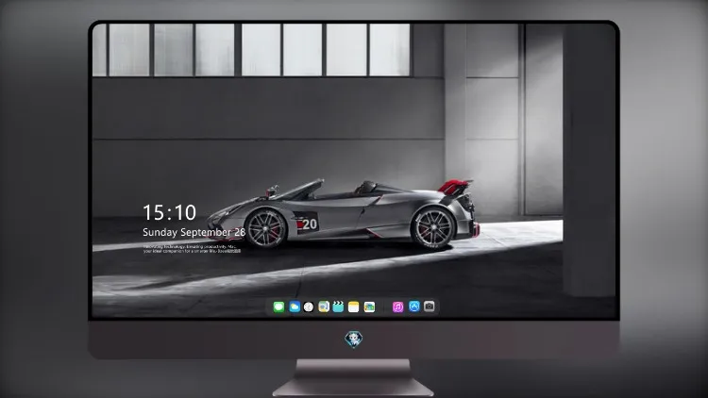This screenshot has height=398, width=708.
Task: Open the blue App Store icon
Action: tap(414, 307)
